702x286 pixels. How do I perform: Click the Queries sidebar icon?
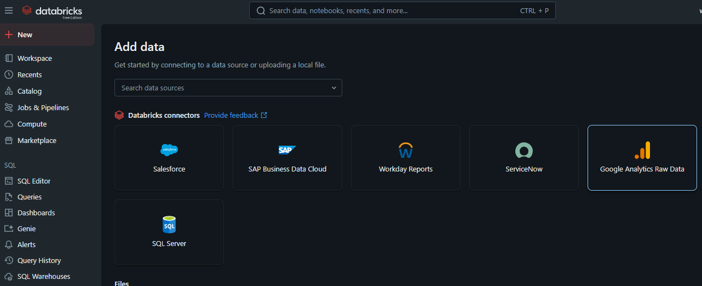point(9,197)
